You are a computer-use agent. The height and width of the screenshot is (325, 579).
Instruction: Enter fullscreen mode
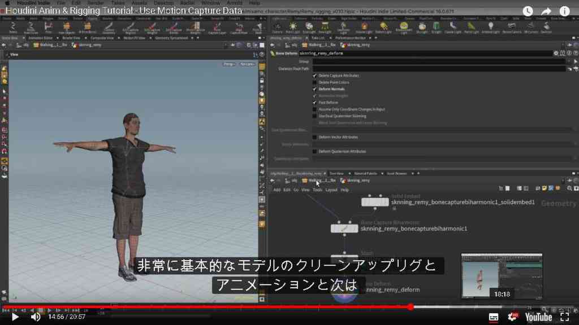point(565,317)
